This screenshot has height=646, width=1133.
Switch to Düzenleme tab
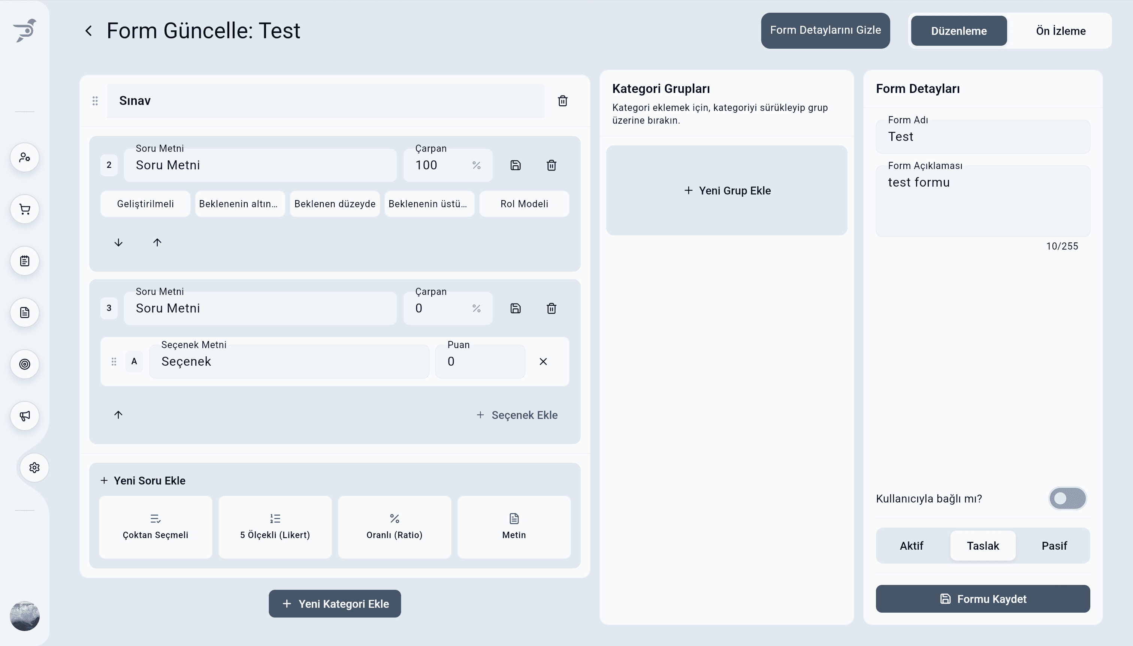[x=959, y=31]
